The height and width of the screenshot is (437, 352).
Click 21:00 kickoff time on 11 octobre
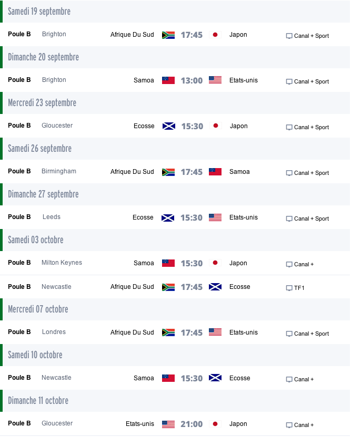192,424
